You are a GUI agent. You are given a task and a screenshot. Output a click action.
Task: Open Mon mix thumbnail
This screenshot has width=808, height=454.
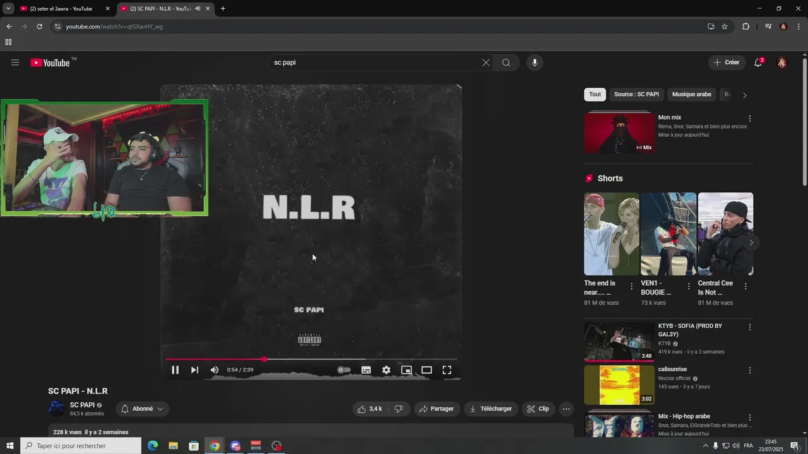(619, 133)
